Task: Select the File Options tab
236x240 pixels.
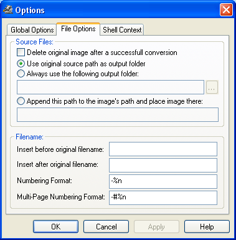Action: pos(78,29)
